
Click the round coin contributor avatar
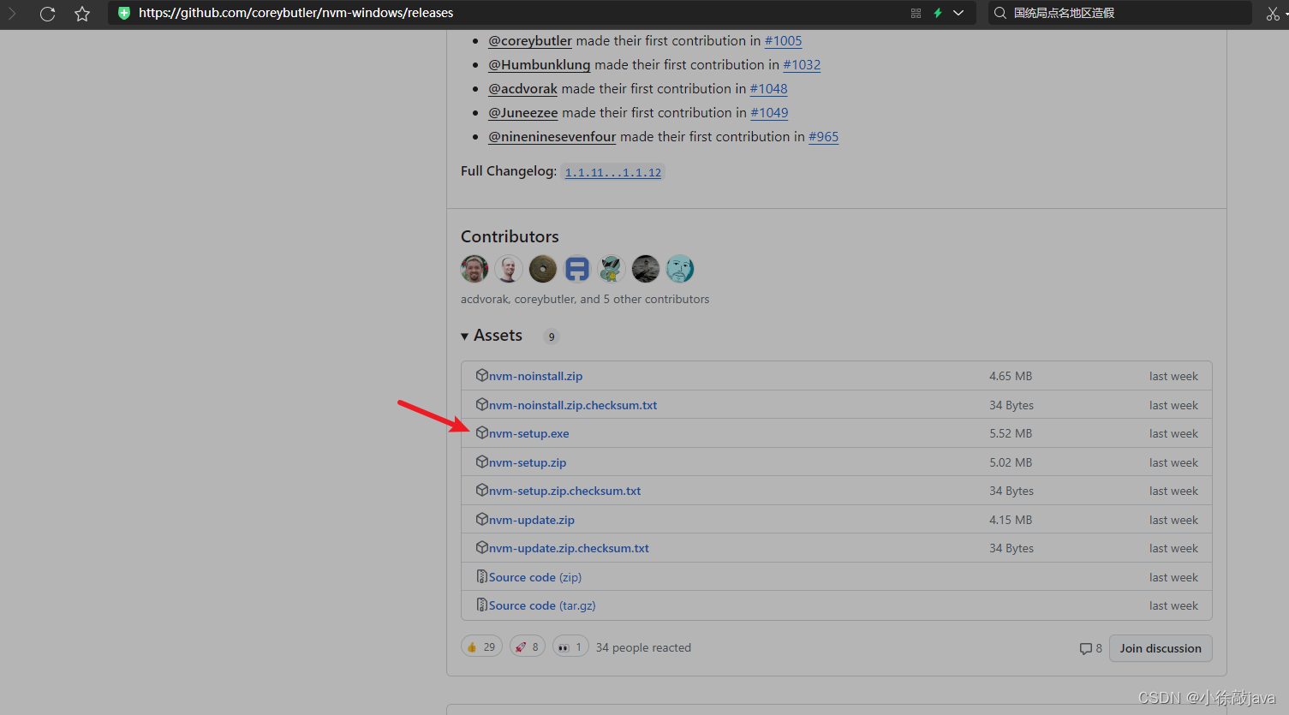pos(543,269)
